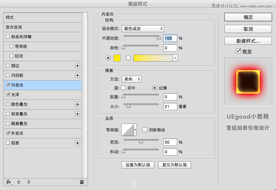Open the 等高线 contour picker arrow
The width and height of the screenshot is (276, 190).
coord(135,130)
